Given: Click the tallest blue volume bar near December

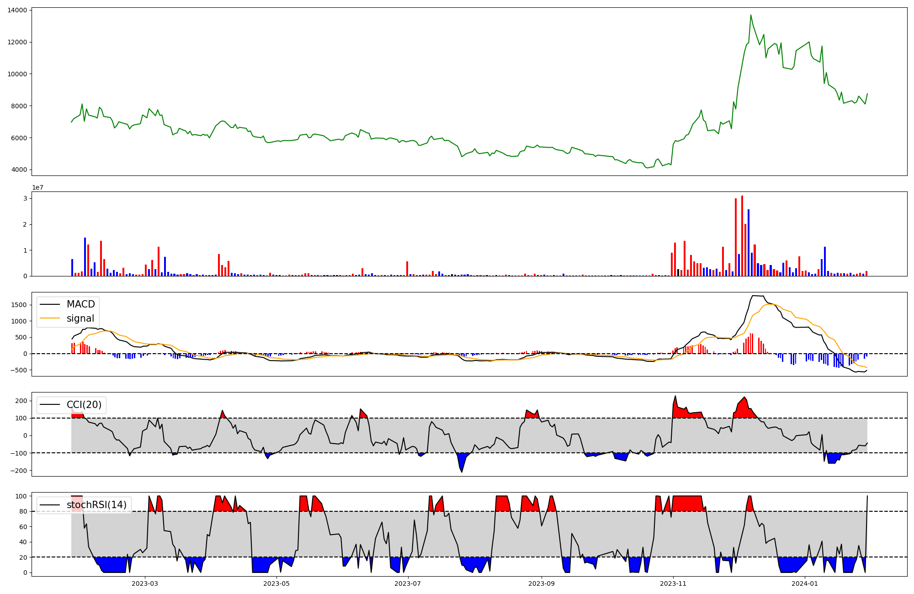Looking at the screenshot, I should (x=749, y=242).
